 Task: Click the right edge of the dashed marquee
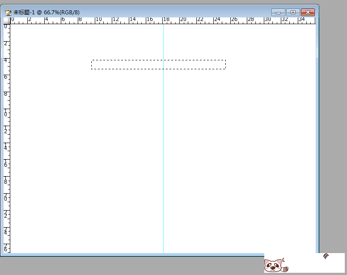click(x=225, y=64)
